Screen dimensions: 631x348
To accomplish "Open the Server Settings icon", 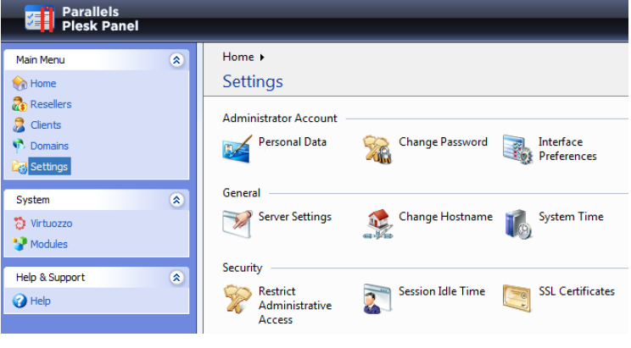I will (x=237, y=224).
